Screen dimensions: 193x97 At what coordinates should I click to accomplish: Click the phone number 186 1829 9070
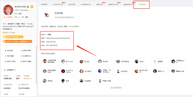(52, 46)
